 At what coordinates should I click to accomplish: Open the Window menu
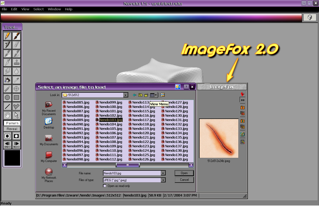pyautogui.click(x=54, y=9)
